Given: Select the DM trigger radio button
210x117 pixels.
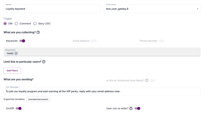Looking at the screenshot, I should [x=5, y=24].
